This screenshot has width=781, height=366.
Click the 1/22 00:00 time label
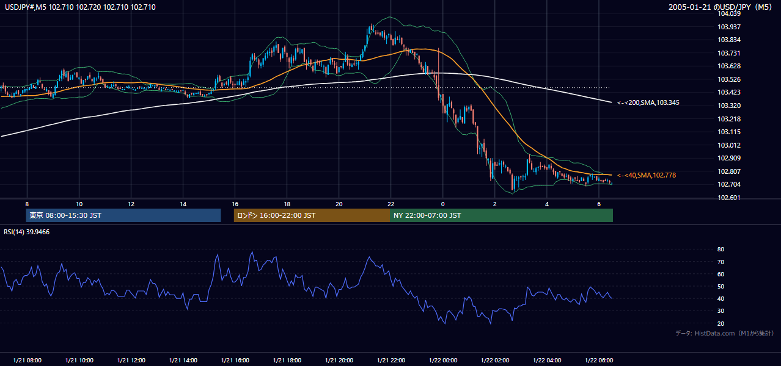442,360
